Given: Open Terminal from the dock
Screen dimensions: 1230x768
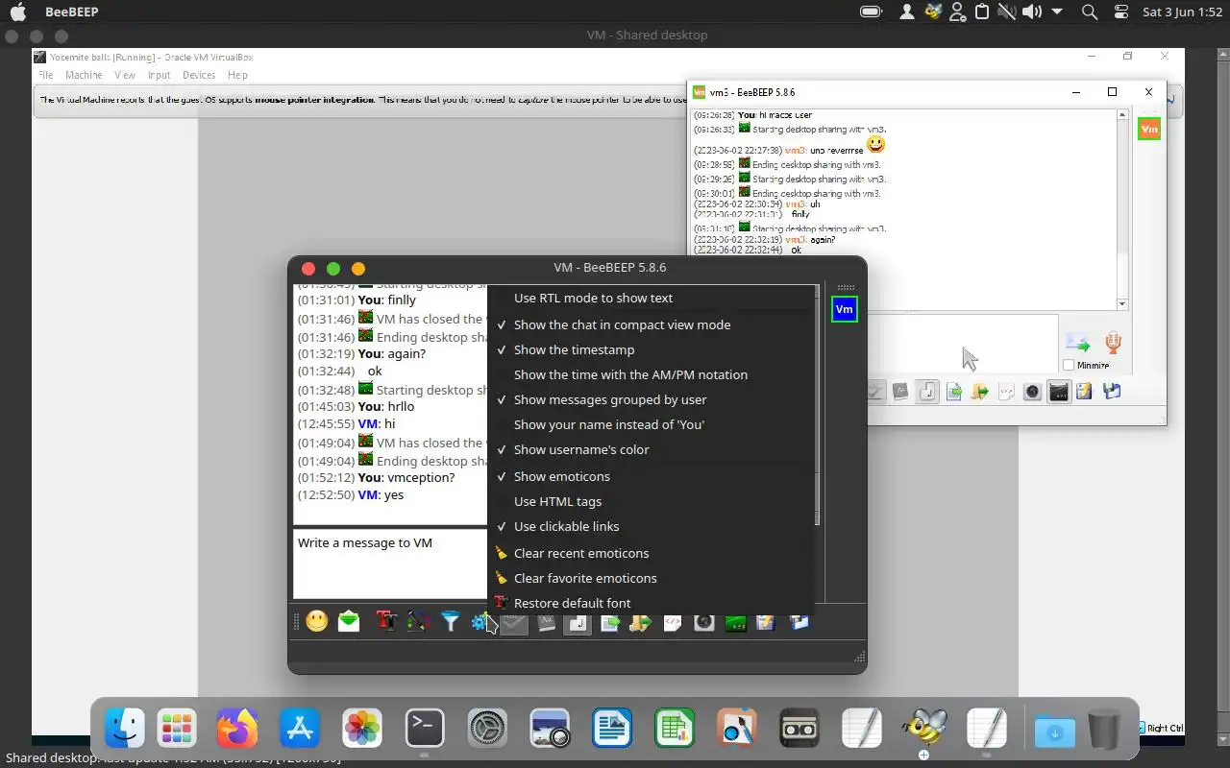Looking at the screenshot, I should tap(425, 728).
